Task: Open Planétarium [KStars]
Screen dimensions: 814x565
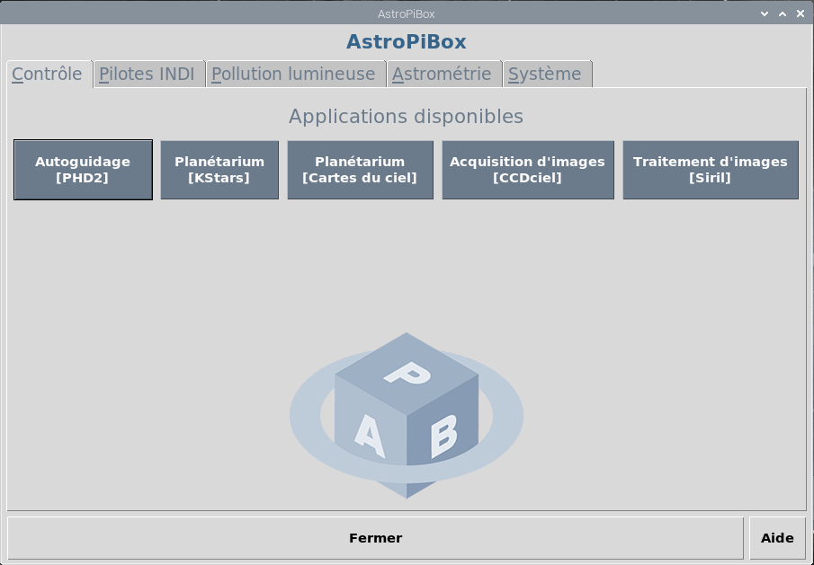Action: 219,170
